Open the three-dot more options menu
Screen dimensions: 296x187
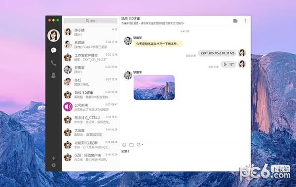tap(245, 21)
